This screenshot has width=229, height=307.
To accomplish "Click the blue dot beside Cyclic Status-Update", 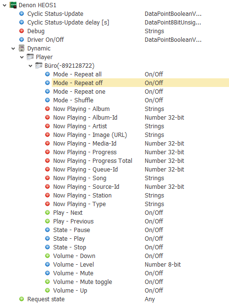I will coord(22,14).
